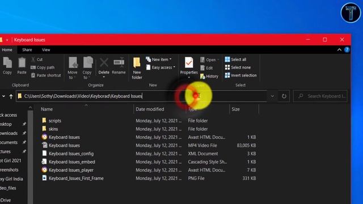This screenshot has height=204, width=363.
Task: Open recent locations dropdown arrow
Action: coord(3,96)
